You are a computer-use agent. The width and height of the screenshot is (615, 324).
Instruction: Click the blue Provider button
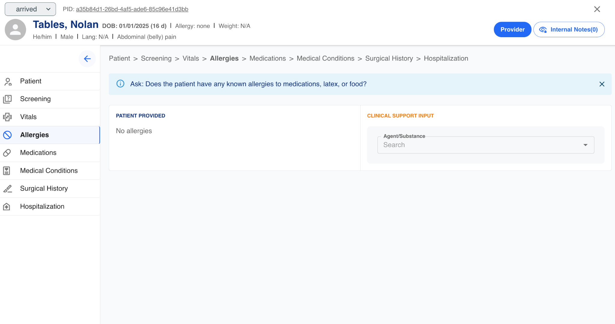(x=512, y=29)
